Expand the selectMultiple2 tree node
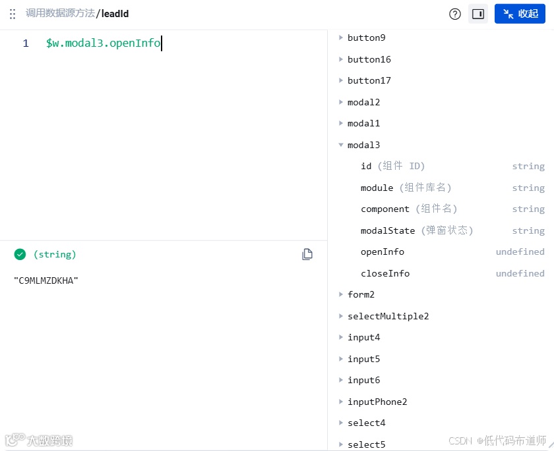 [x=340, y=316]
